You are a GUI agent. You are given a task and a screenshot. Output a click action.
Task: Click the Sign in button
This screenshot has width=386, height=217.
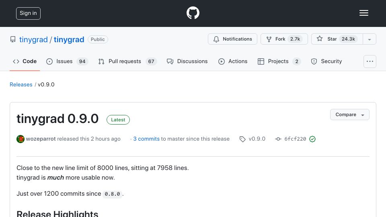click(28, 13)
